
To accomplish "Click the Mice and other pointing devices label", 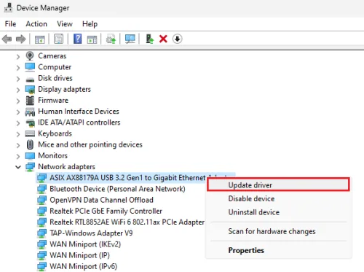I will [x=90, y=145].
